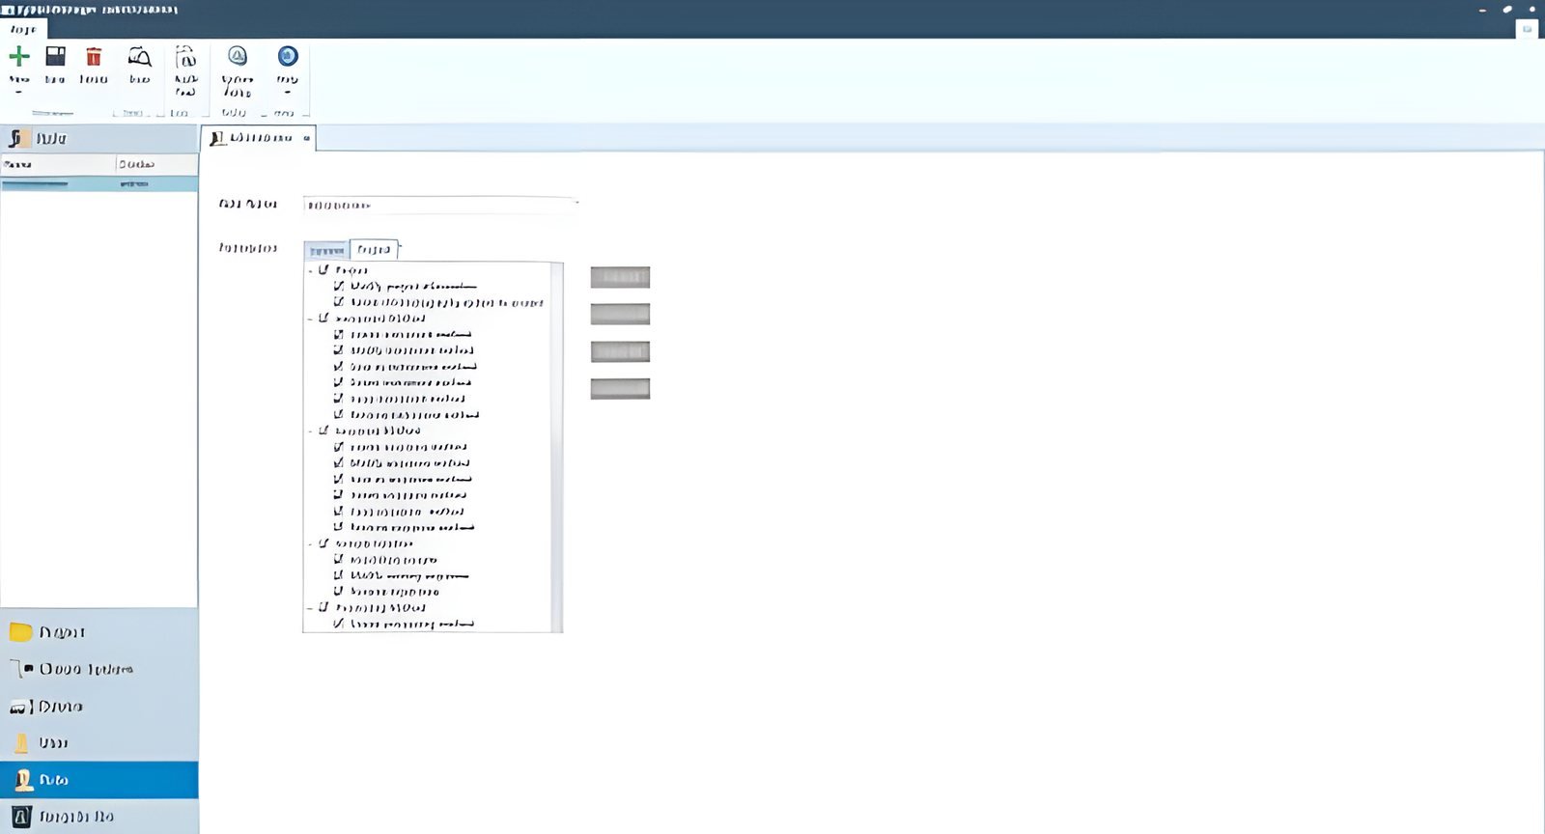
Task: Click the small icon below the window controls at top right
Action: tap(1528, 29)
